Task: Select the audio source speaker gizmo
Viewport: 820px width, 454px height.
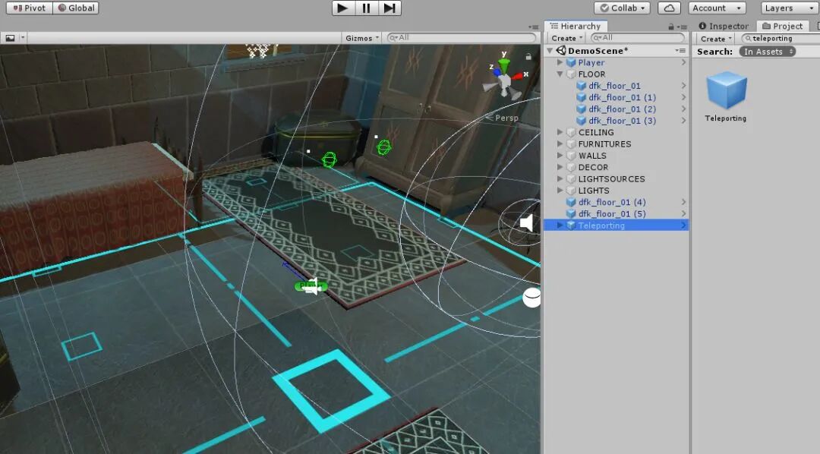Action: (527, 222)
